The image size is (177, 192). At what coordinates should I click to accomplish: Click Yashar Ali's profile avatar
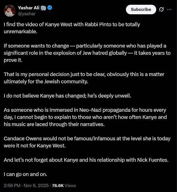pos(9,11)
